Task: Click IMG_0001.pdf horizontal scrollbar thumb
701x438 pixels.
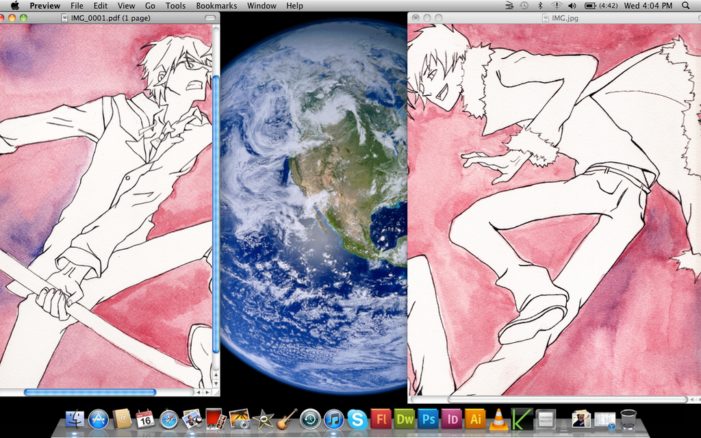Action: (90, 392)
